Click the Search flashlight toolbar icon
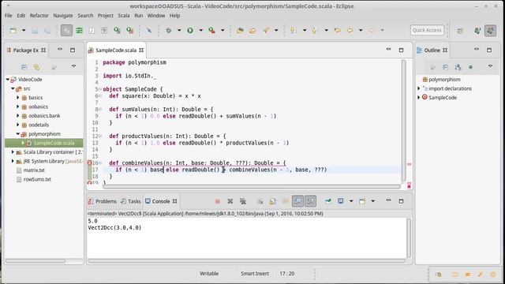505x284 pixels. click(x=265, y=30)
